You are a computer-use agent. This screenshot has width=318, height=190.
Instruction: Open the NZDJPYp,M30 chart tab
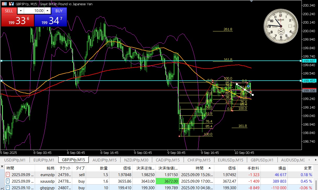136,160
